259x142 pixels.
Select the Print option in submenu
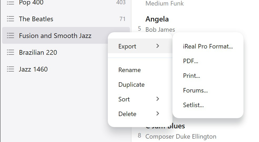click(191, 76)
